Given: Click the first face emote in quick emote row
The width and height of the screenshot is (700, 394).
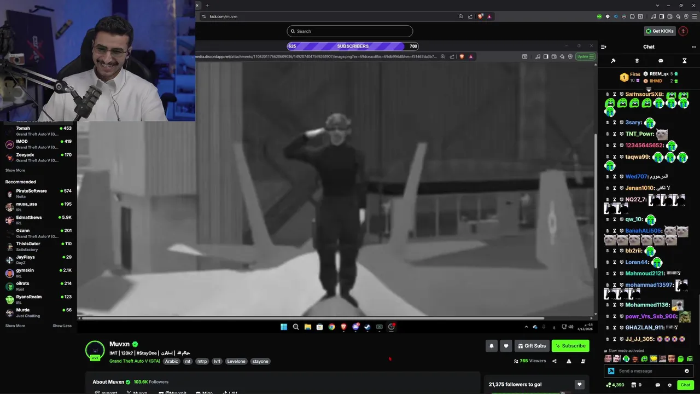Looking at the screenshot, I should (608, 359).
